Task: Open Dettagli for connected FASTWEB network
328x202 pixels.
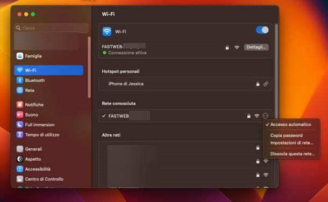Action: point(256,47)
